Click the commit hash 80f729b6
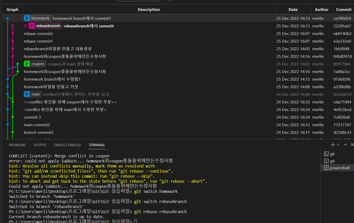The height and width of the screenshot is (223, 354). coord(342,64)
